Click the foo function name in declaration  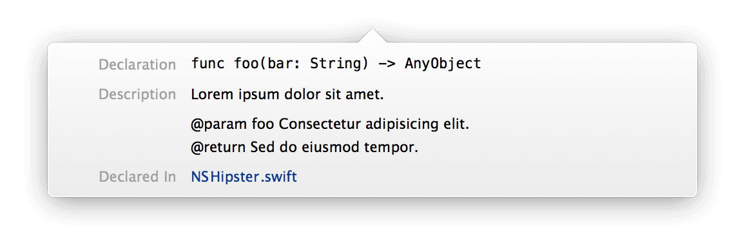[x=246, y=64]
